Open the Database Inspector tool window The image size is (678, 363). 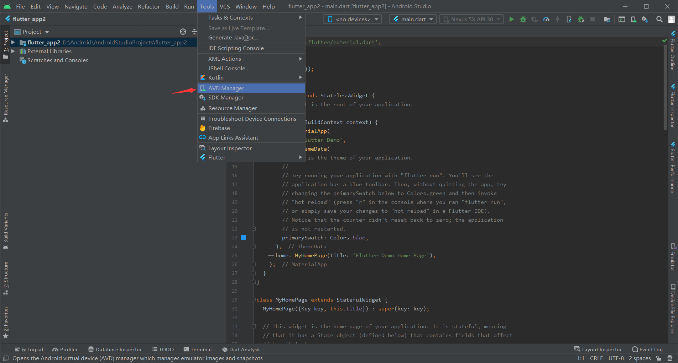click(115, 350)
